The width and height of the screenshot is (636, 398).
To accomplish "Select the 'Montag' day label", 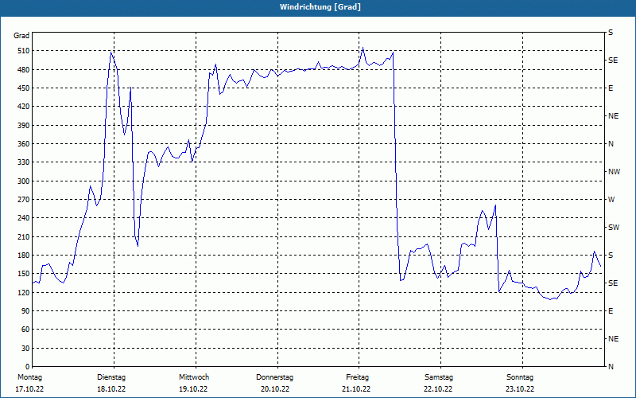I will 29,377.
